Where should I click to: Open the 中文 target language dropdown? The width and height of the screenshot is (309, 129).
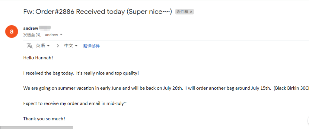[x=71, y=46]
